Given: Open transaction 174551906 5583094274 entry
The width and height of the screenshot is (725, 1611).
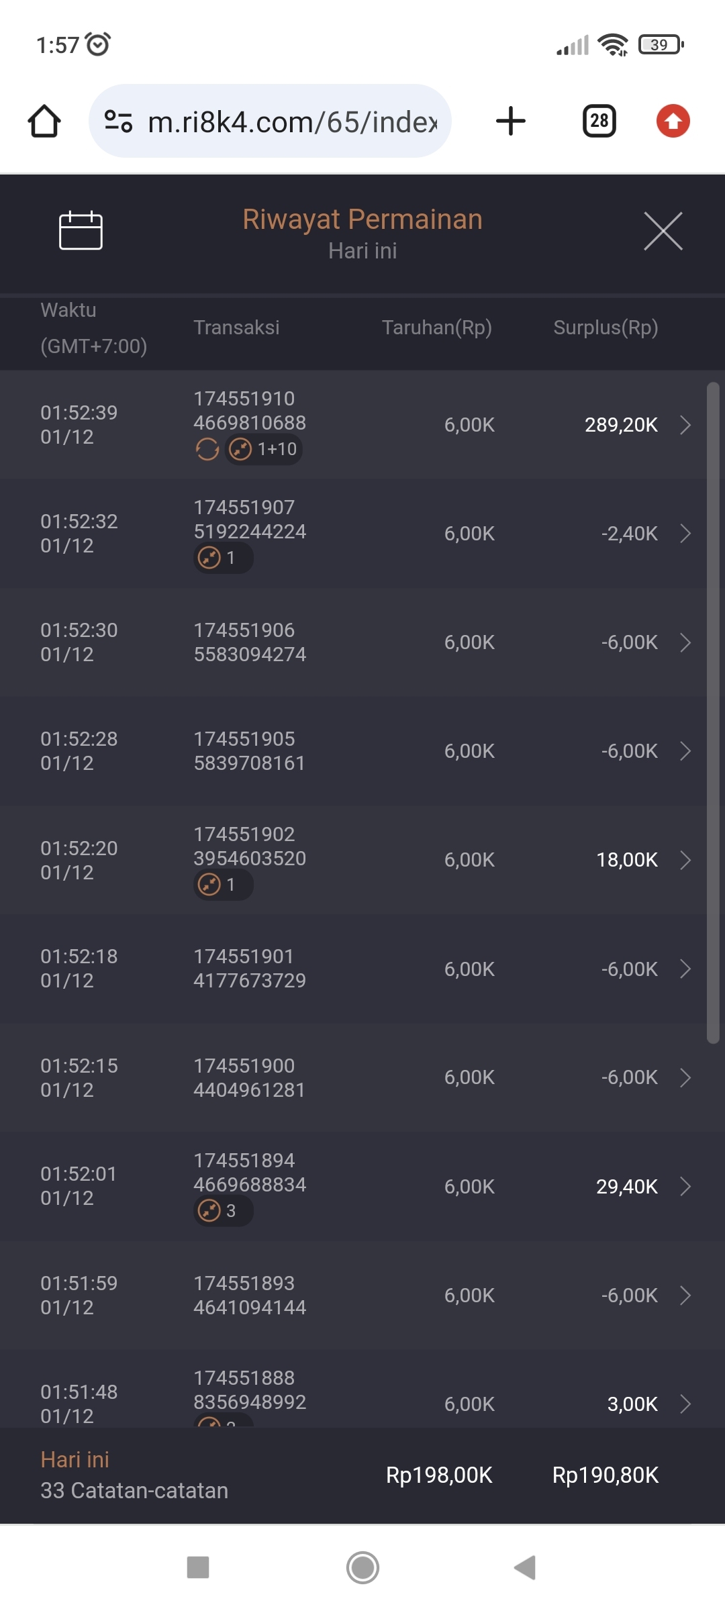Looking at the screenshot, I should point(250,642).
